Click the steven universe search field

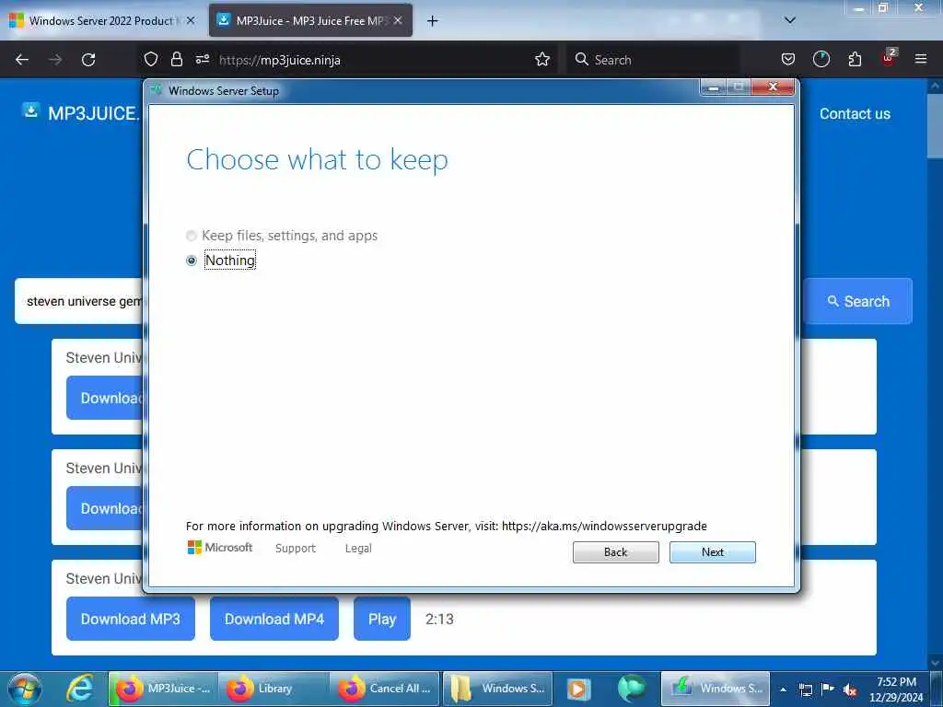(x=79, y=301)
